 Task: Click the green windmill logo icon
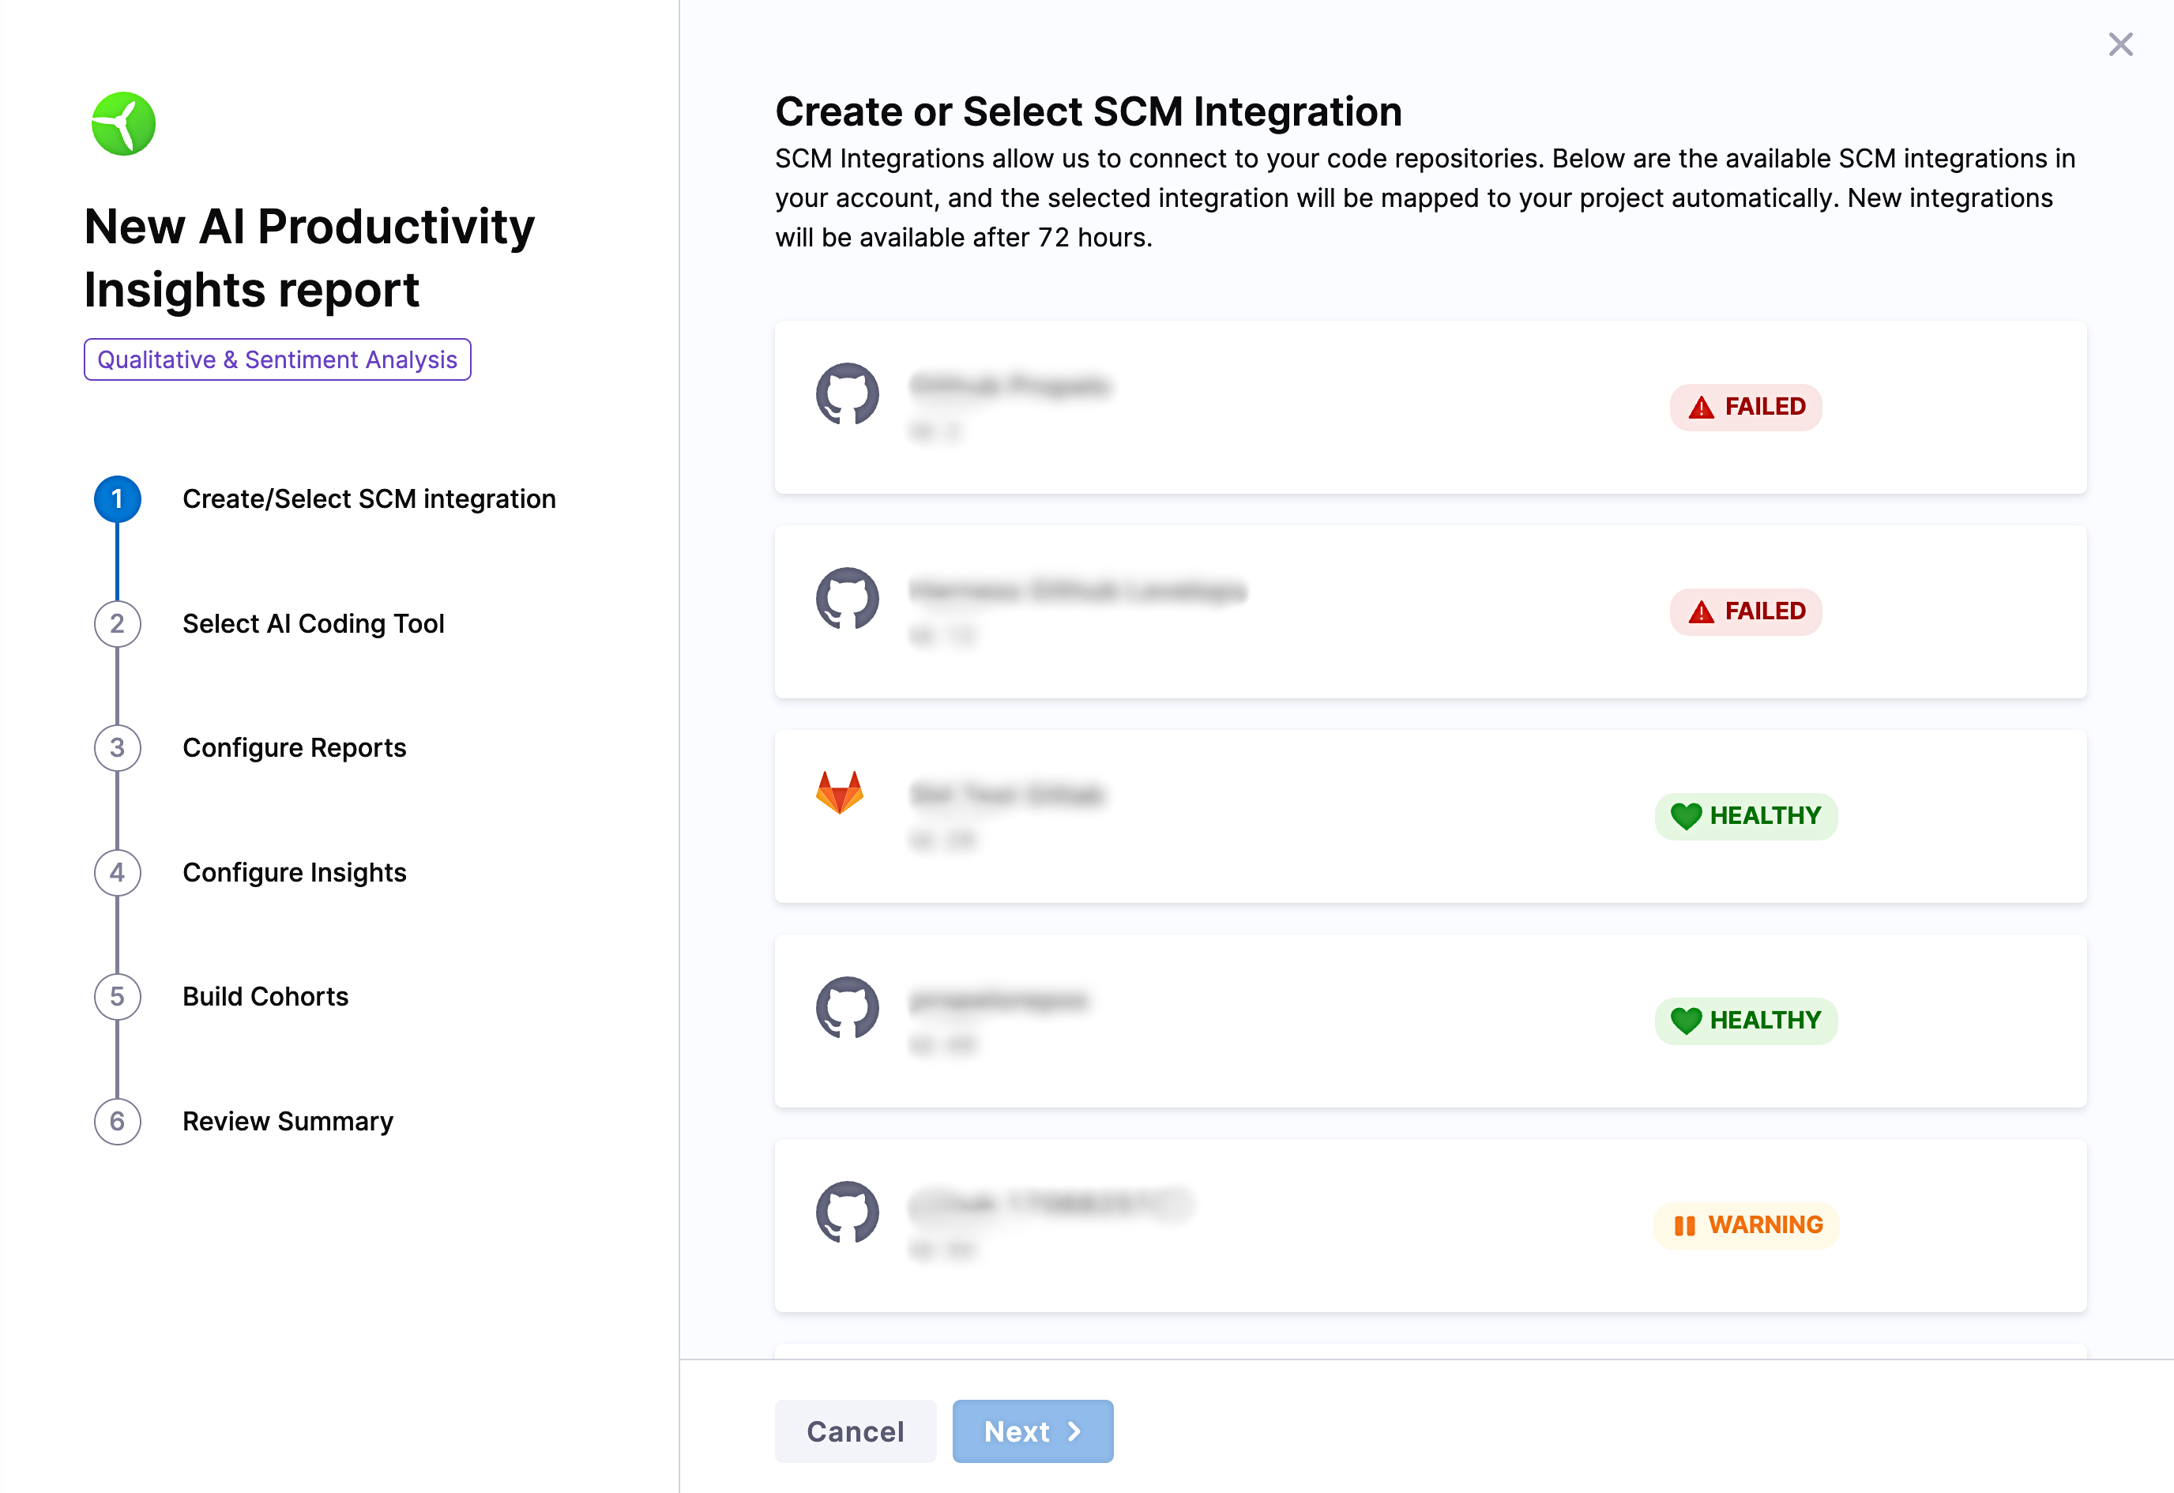pos(123,123)
